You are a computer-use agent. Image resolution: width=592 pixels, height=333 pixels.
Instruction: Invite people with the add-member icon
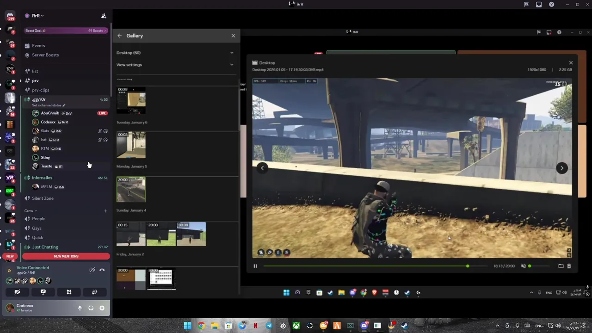pyautogui.click(x=104, y=16)
